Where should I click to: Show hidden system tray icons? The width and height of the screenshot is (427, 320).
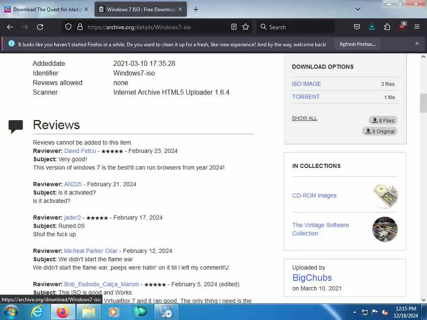tap(354, 312)
